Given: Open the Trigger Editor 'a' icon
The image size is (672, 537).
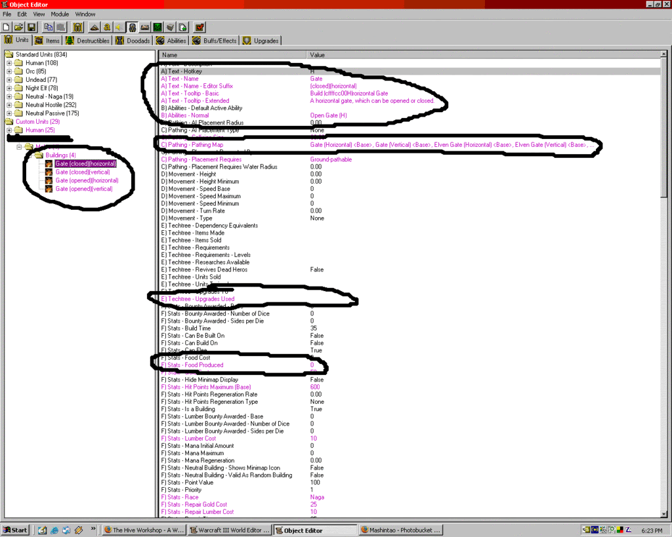Looking at the screenshot, I should 106,27.
